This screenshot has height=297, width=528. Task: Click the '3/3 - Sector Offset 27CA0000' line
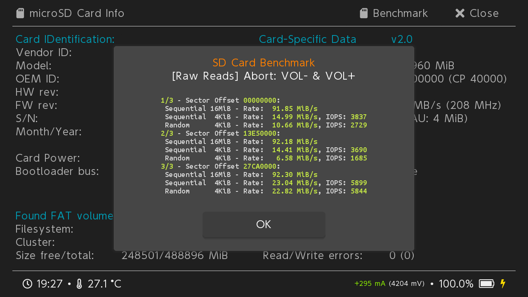(x=221, y=166)
